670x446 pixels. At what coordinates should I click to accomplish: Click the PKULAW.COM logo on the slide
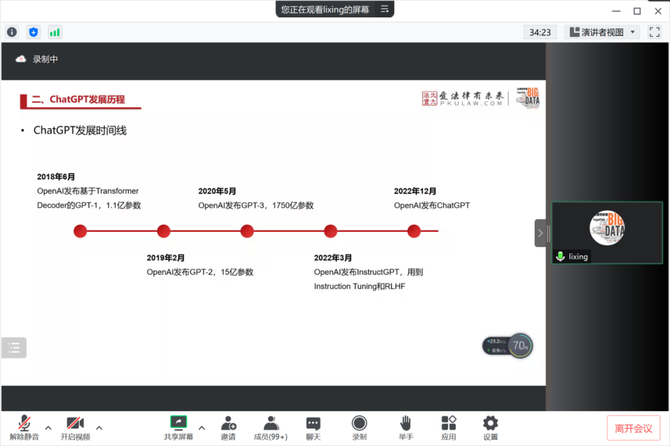463,98
